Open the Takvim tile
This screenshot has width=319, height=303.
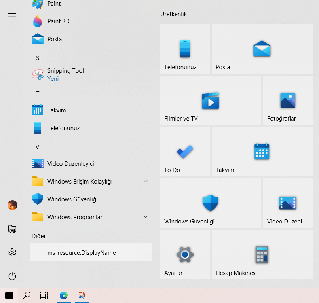pos(262,152)
